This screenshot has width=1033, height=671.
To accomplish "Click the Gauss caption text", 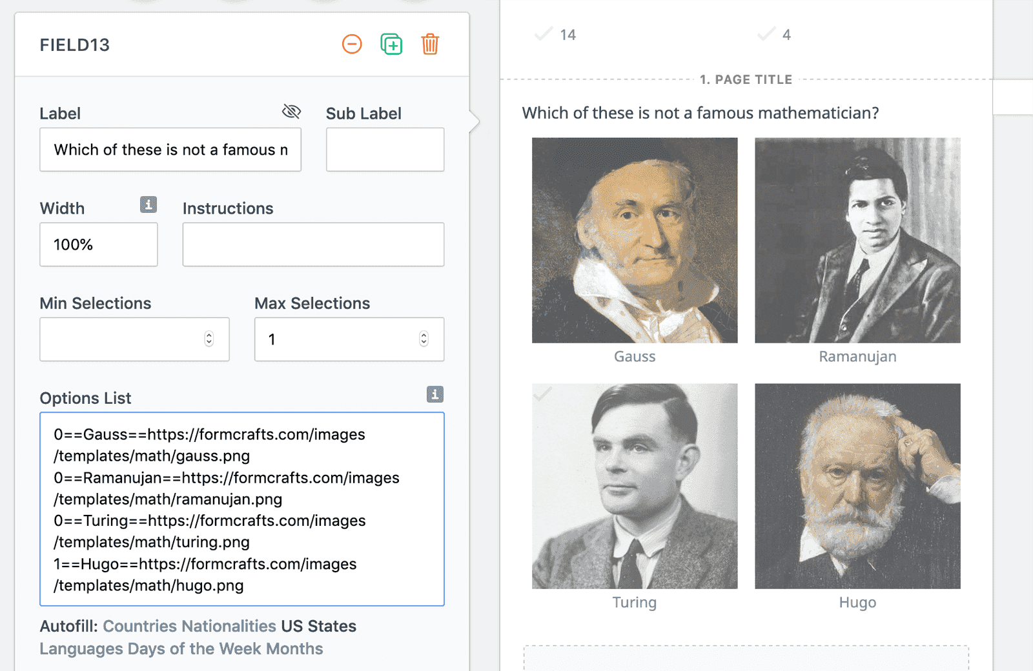I will click(635, 356).
